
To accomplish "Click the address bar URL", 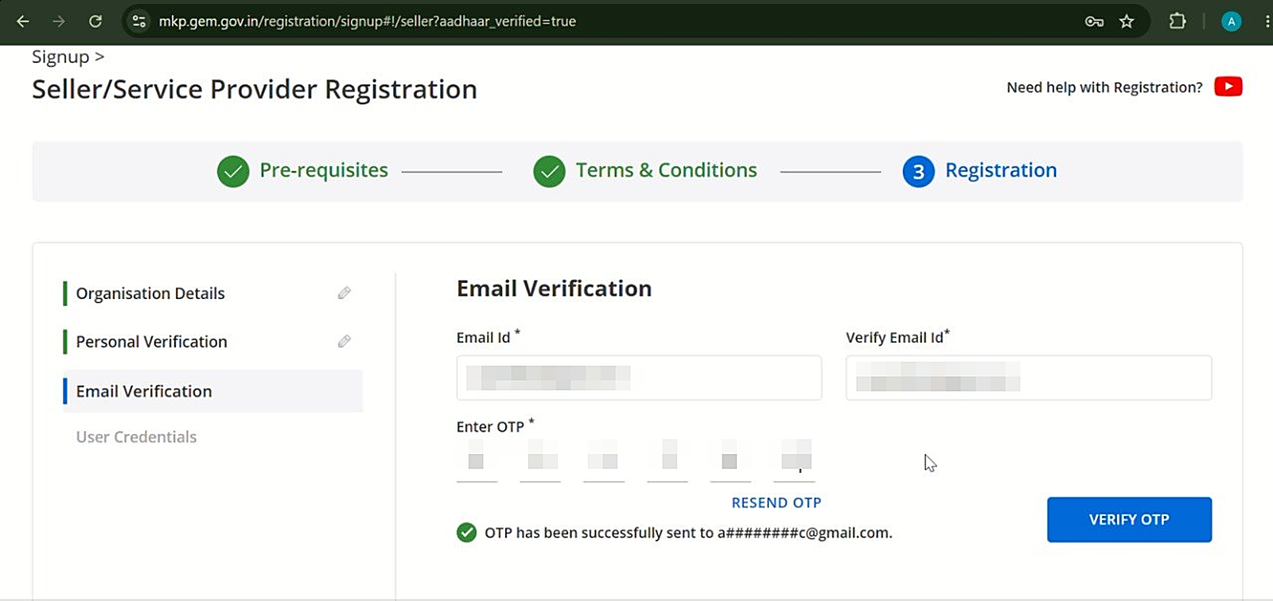I will point(367,21).
